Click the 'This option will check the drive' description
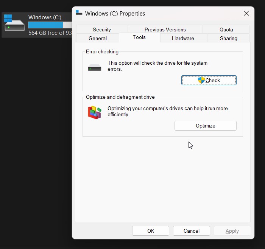The image size is (265, 249). [x=157, y=66]
